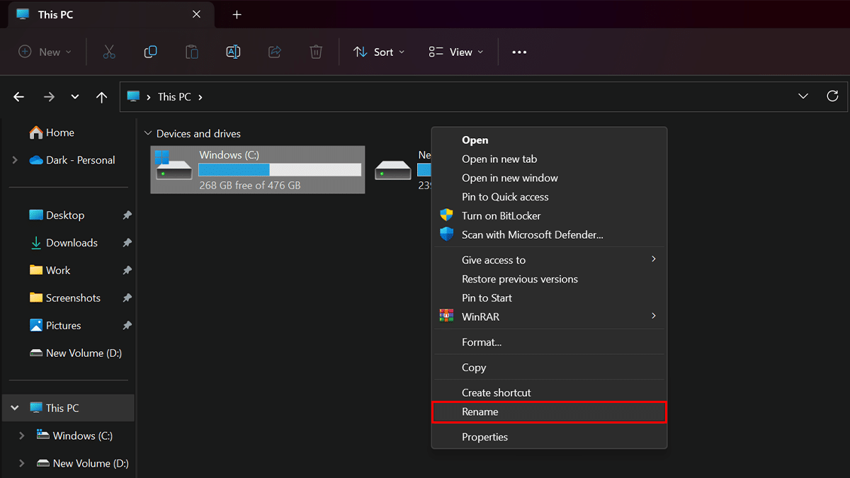The width and height of the screenshot is (850, 478).
Task: Select Properties in the context menu
Action: [x=484, y=437]
